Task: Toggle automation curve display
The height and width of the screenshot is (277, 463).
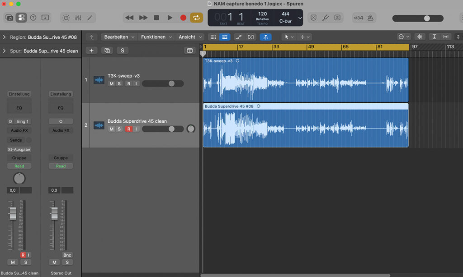Action: pyautogui.click(x=239, y=37)
